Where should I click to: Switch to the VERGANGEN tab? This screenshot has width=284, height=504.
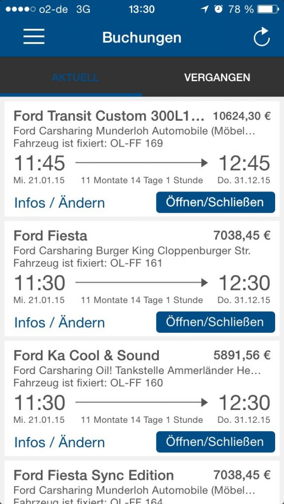217,77
